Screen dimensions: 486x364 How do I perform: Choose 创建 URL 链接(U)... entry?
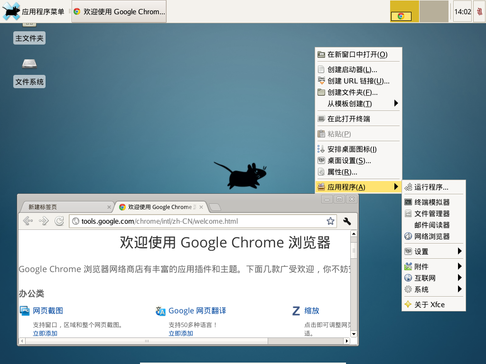pyautogui.click(x=359, y=81)
